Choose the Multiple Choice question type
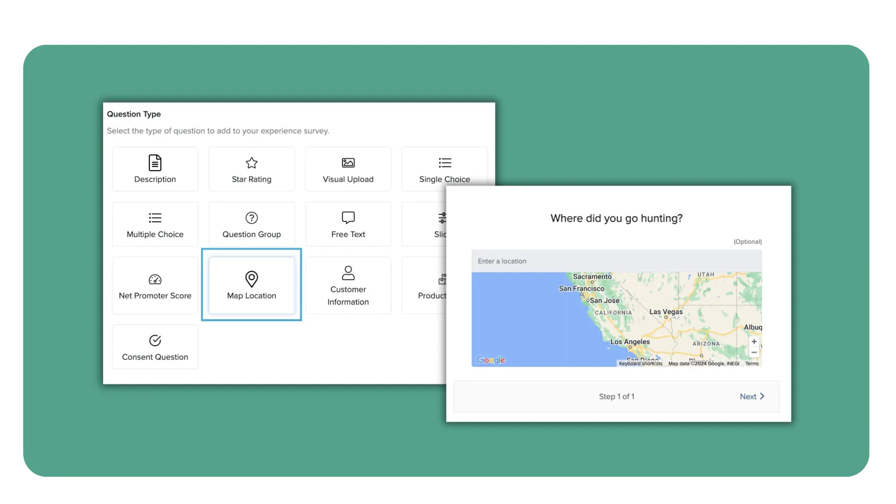This screenshot has height=504, width=896. [x=155, y=224]
